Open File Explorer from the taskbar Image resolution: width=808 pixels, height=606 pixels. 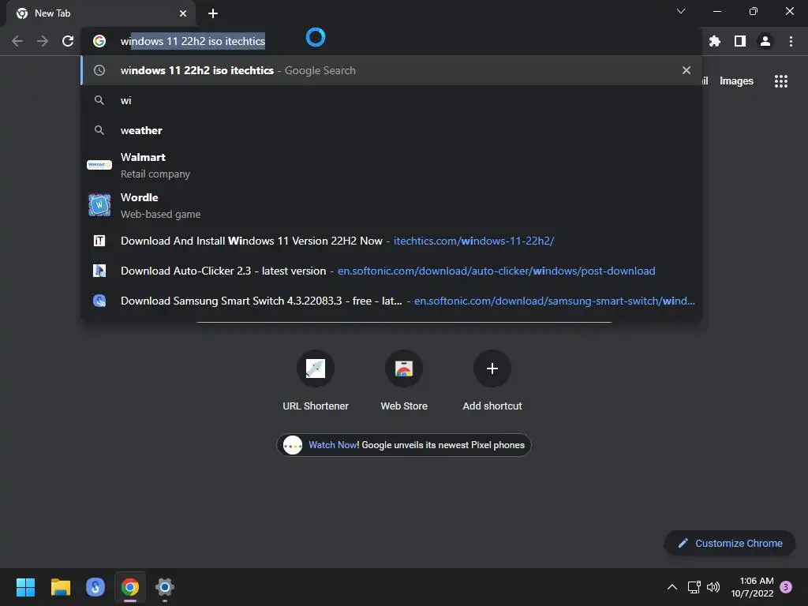pyautogui.click(x=60, y=587)
